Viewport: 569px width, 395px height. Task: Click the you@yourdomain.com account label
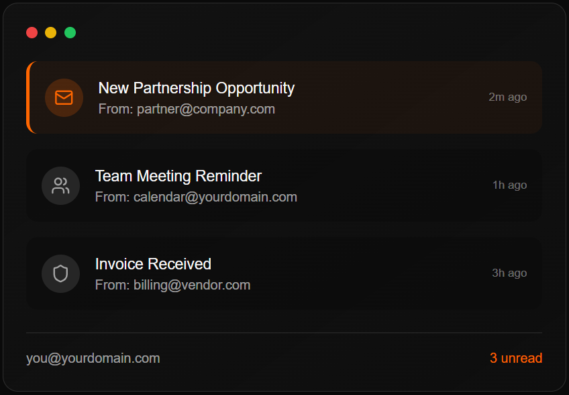tap(93, 358)
